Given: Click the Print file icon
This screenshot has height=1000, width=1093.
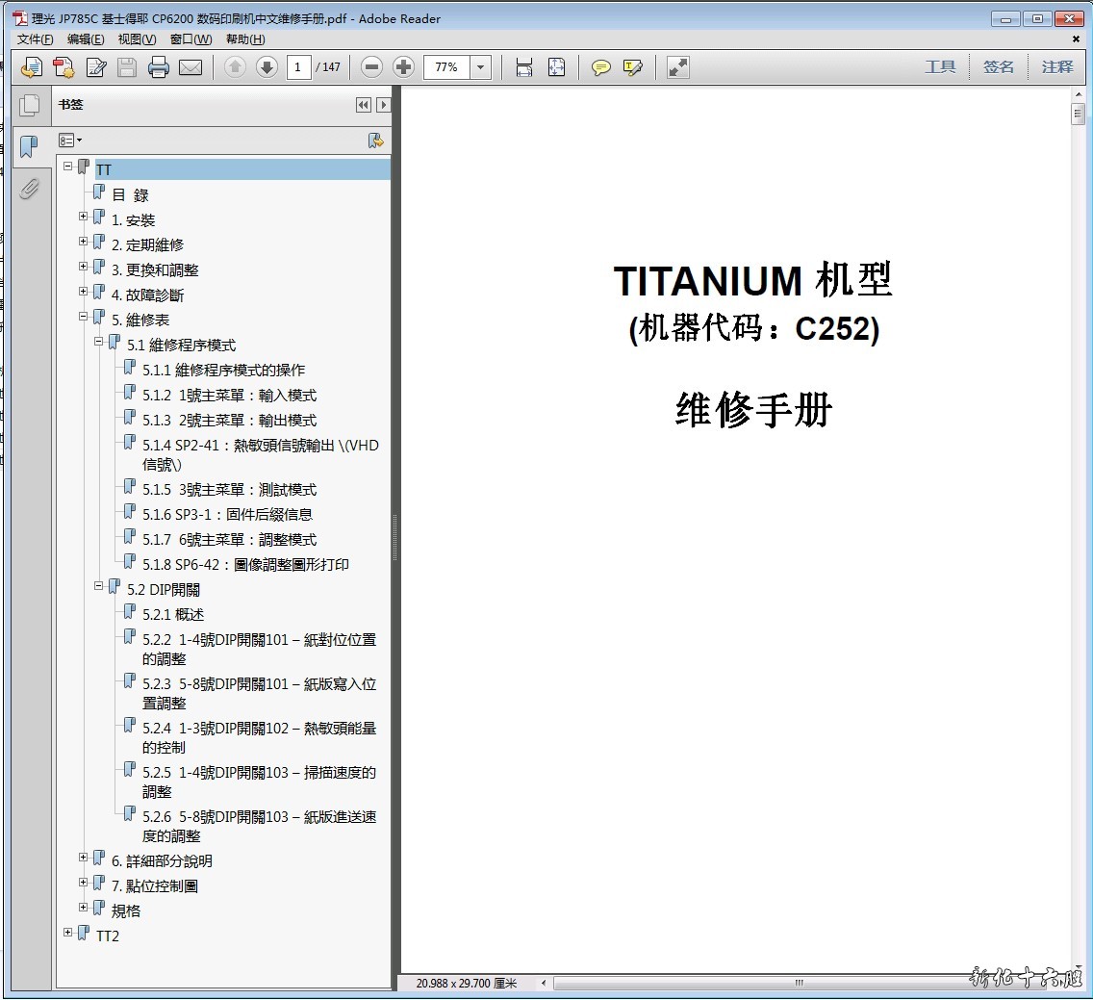Looking at the screenshot, I should (x=159, y=67).
